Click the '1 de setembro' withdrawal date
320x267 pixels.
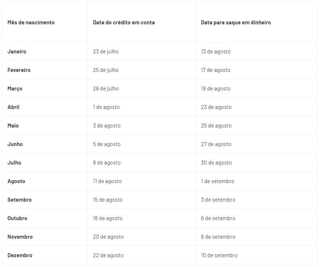(x=218, y=181)
